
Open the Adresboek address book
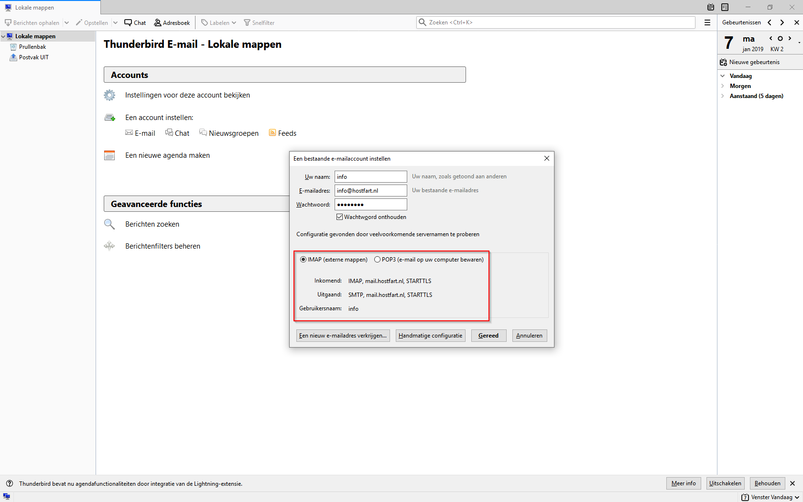click(172, 22)
